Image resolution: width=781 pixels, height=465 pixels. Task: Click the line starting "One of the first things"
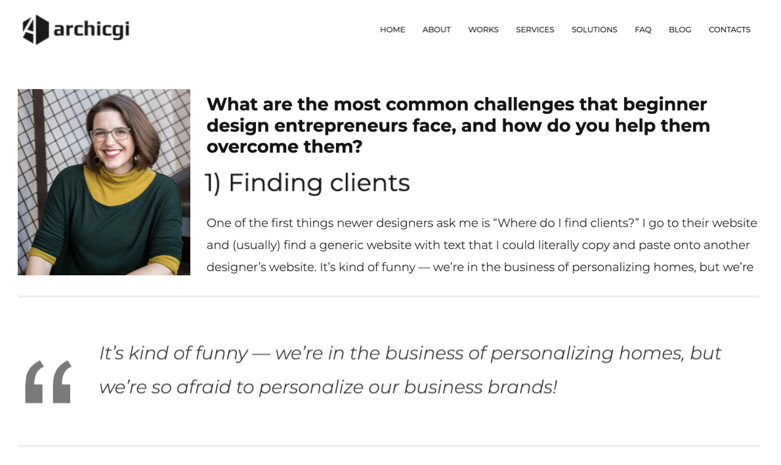pos(482,223)
